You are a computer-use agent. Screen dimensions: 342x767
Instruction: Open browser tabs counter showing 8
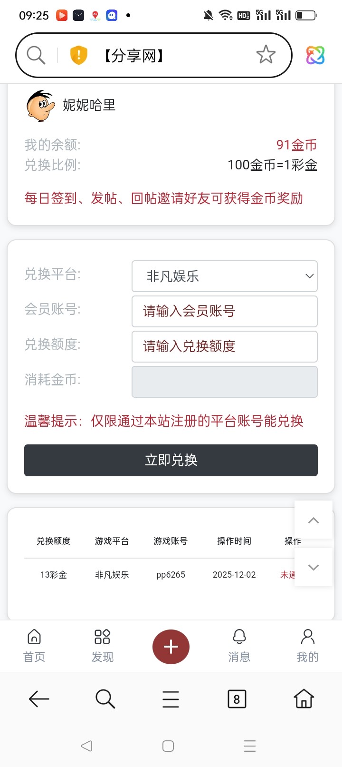237,699
